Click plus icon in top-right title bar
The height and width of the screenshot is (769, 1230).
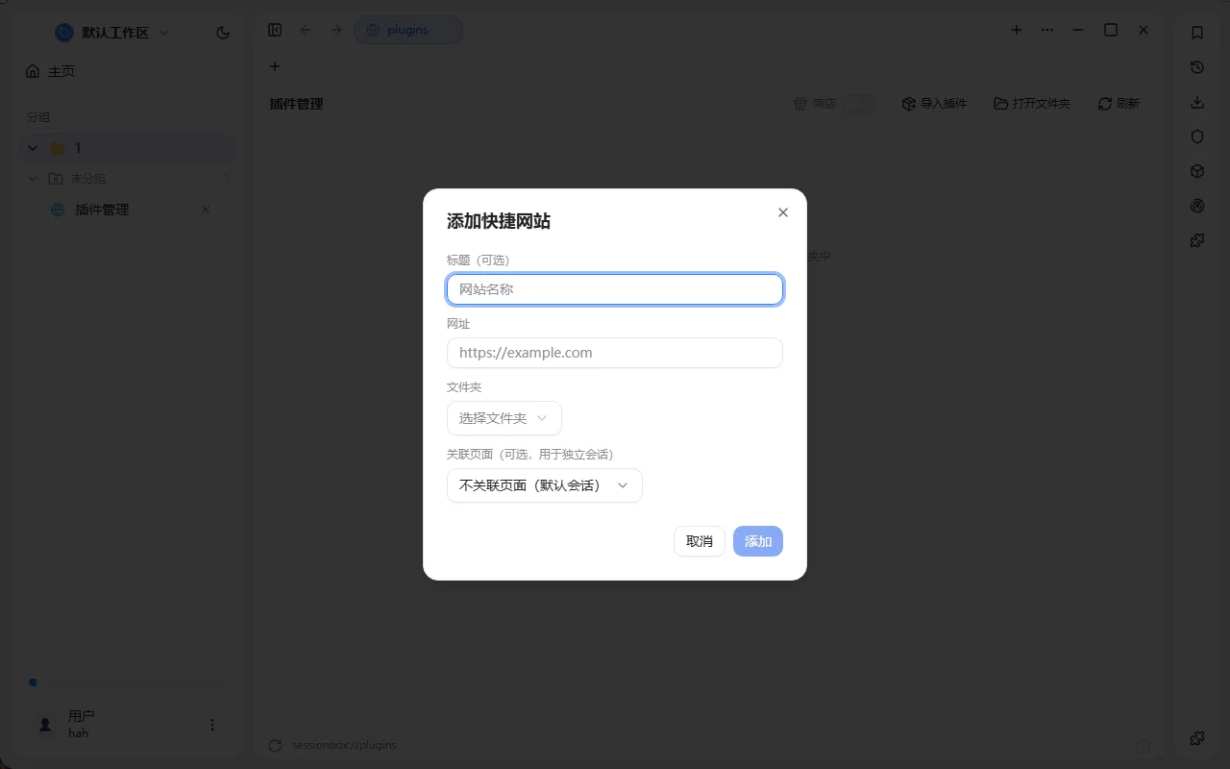click(1017, 30)
